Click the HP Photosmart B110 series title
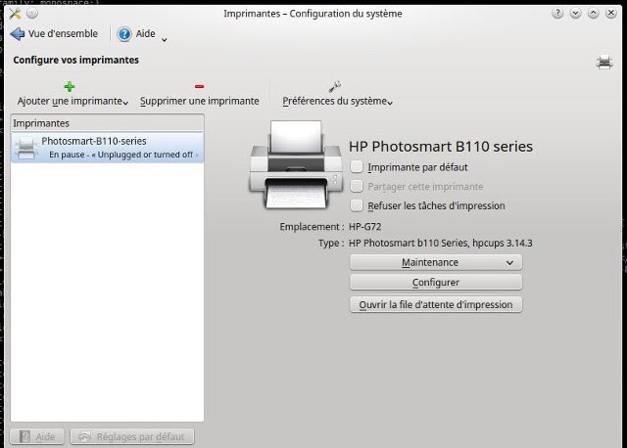Screen dimensions: 627x448 (x=441, y=147)
